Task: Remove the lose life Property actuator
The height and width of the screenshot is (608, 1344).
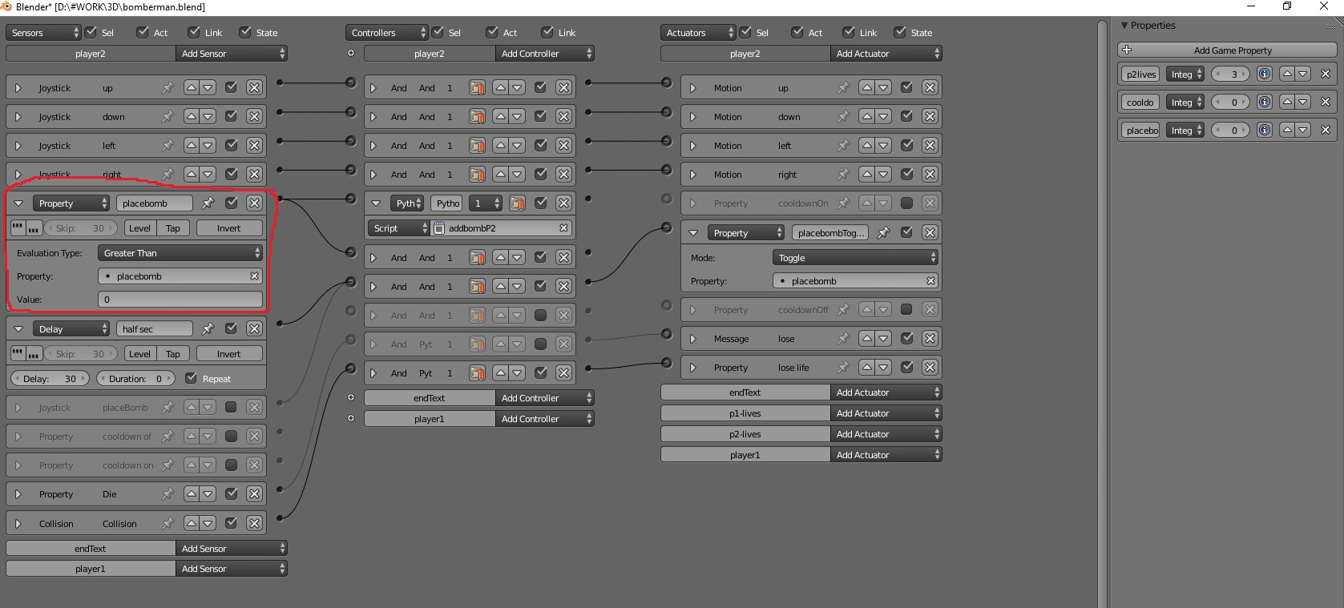Action: click(930, 368)
